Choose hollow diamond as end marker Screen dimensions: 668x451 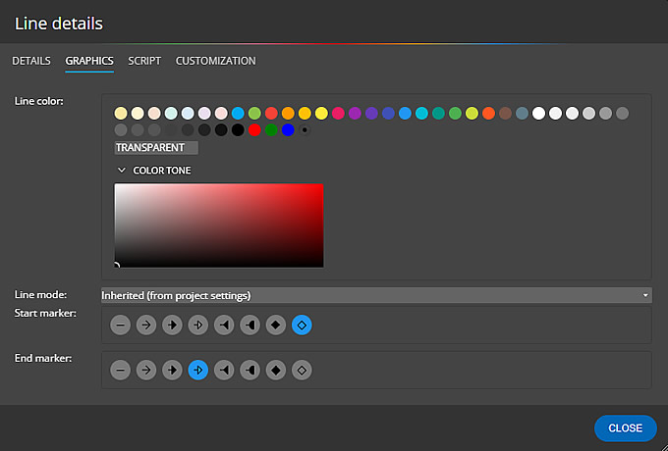302,371
